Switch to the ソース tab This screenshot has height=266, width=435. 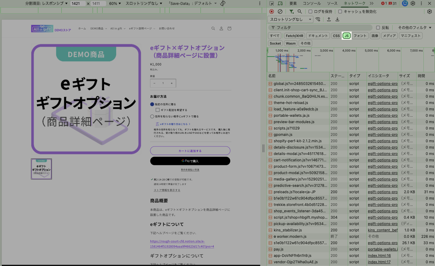[x=332, y=3]
